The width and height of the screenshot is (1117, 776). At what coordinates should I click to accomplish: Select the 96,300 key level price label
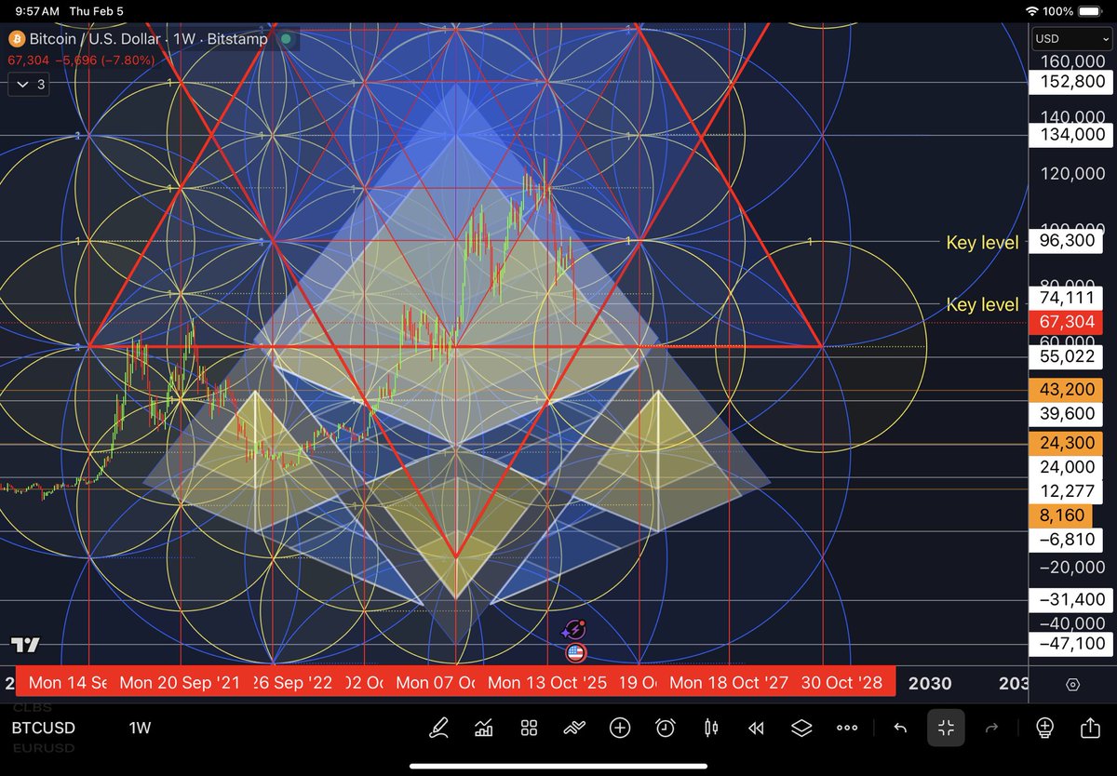tap(1066, 242)
